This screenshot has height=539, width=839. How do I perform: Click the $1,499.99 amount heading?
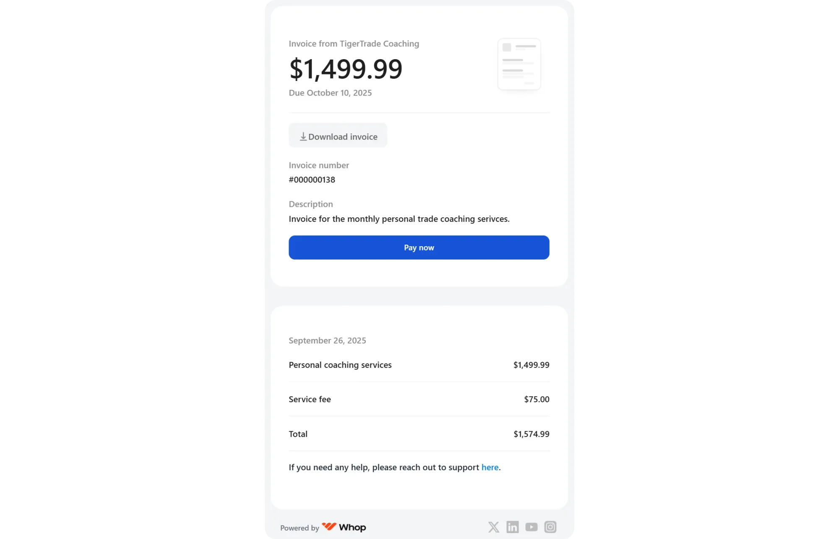tap(346, 68)
